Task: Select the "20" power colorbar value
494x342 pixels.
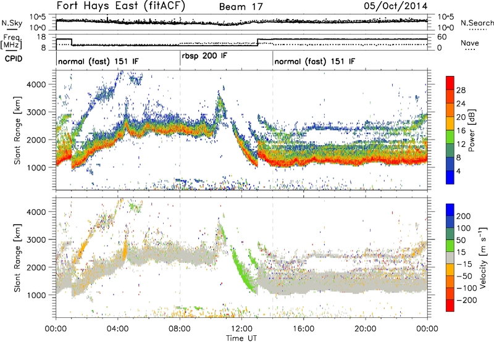Action: tap(461, 117)
